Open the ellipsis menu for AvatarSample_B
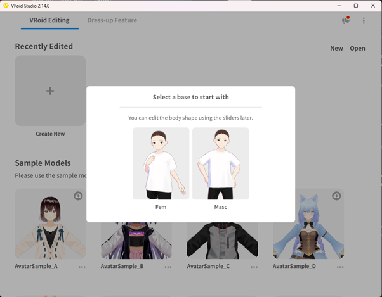 tap(168, 267)
